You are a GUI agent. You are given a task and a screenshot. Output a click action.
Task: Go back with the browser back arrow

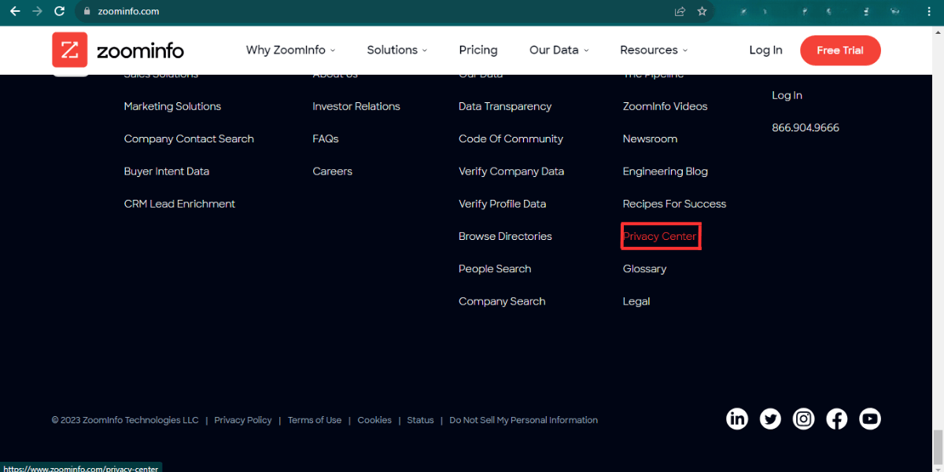pos(15,12)
